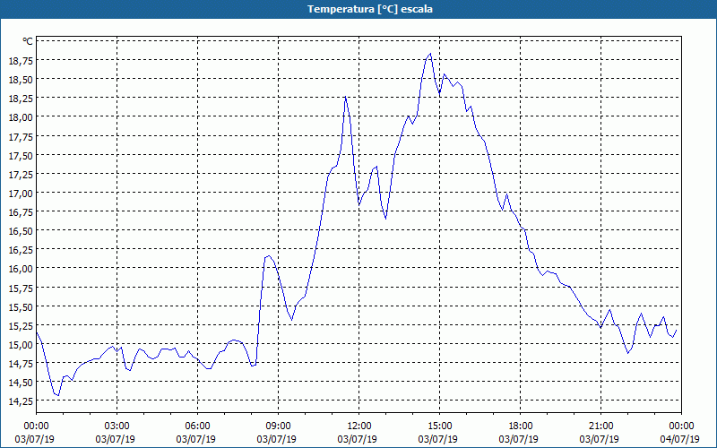Click the 15,50 y-axis label
Image resolution: width=717 pixels, height=448 pixels.
[x=21, y=306]
